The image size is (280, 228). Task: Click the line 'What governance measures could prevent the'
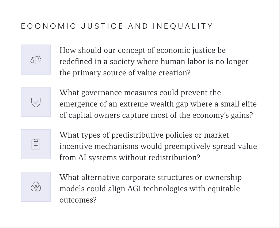(x=140, y=93)
